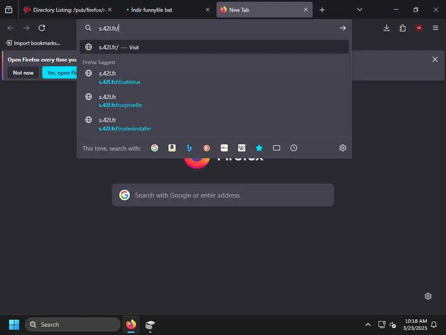Open the notifications bell icon
446x335 pixels.
tap(434, 325)
